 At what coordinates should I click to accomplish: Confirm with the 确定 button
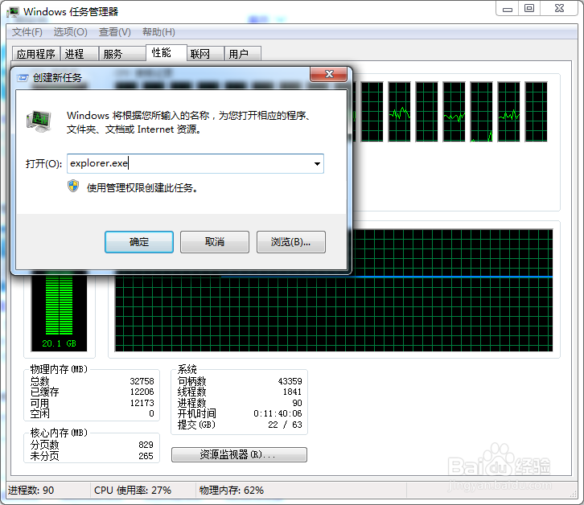click(x=139, y=242)
